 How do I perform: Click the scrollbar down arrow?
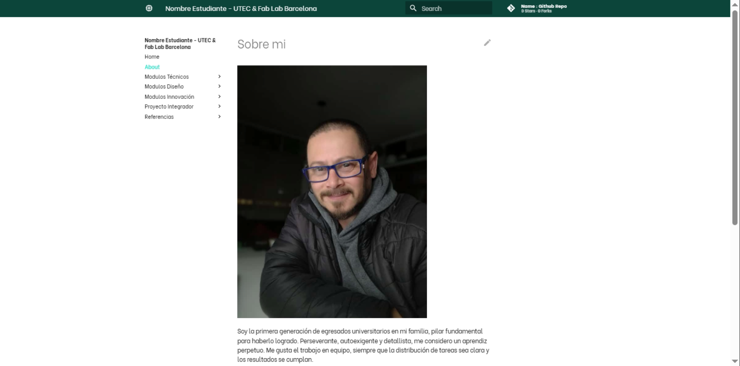[x=735, y=362]
